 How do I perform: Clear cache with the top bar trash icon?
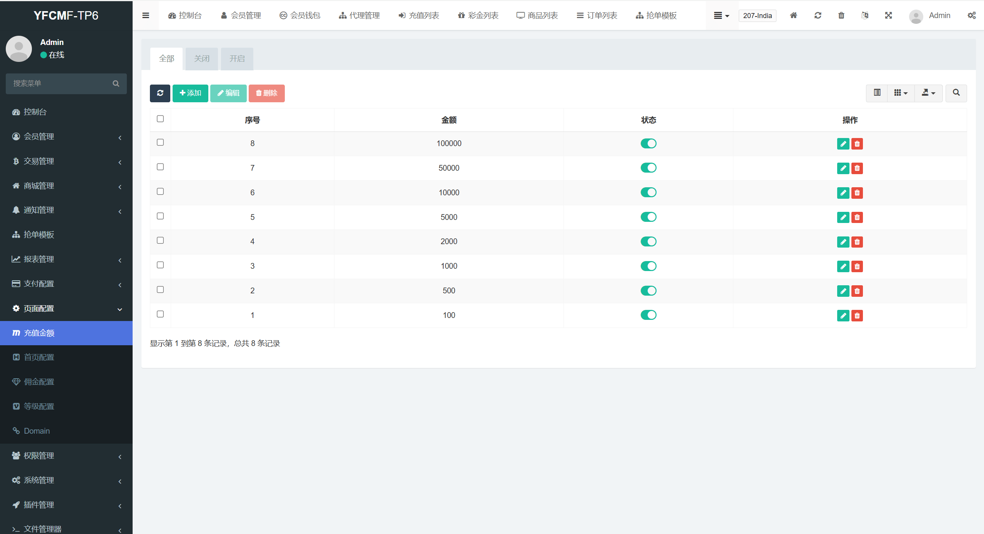click(841, 15)
